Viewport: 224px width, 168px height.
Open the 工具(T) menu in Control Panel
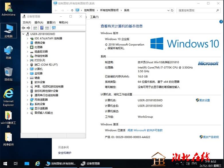coord(94,17)
